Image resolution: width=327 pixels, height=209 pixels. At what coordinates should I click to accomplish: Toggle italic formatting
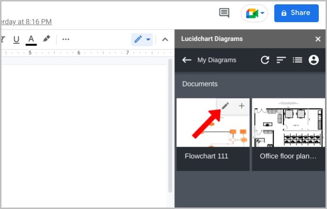tap(3, 39)
